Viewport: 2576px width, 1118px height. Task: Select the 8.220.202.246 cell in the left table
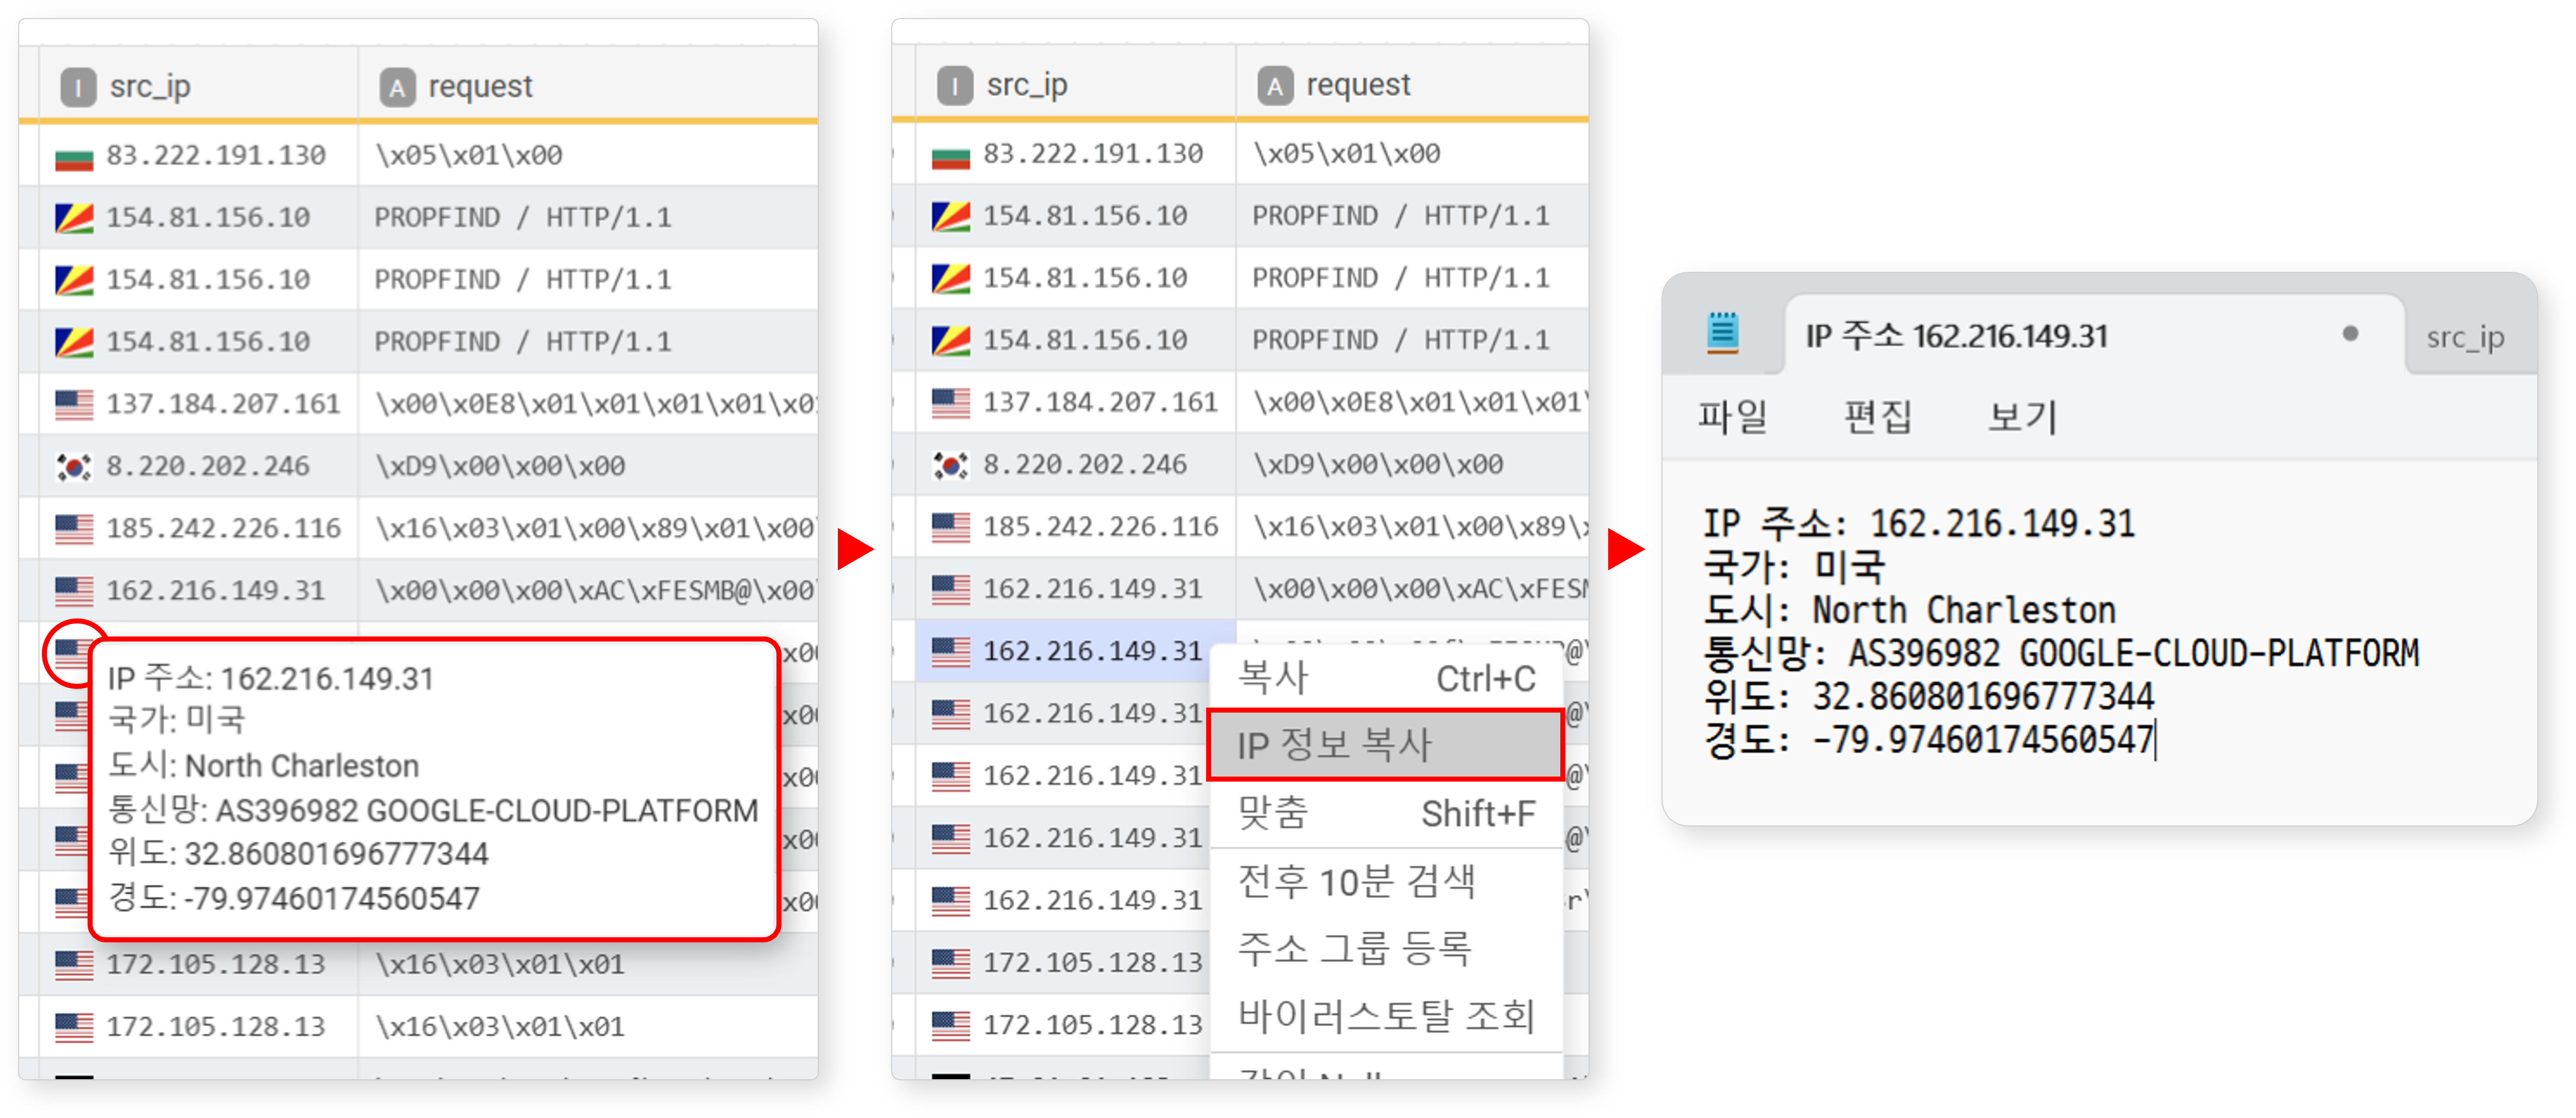click(198, 466)
